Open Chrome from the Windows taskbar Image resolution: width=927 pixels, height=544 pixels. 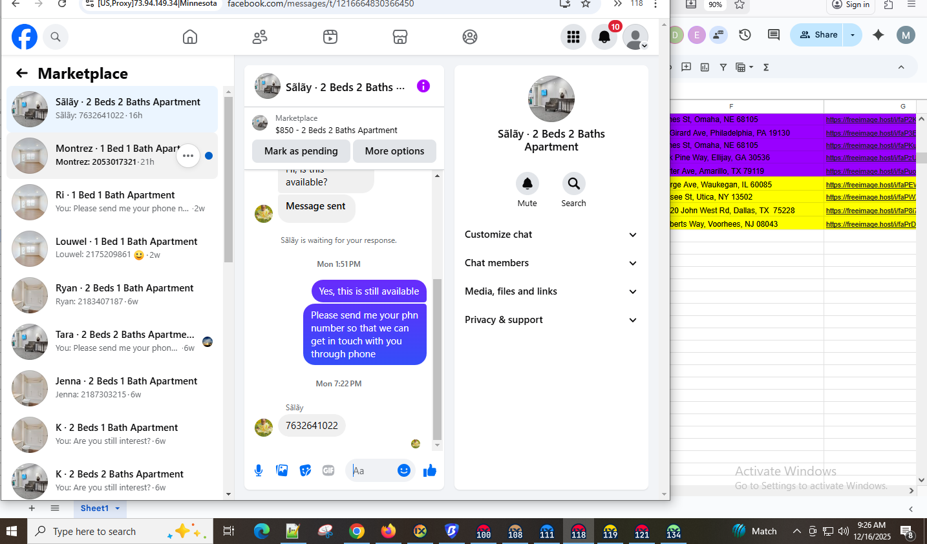(356, 531)
